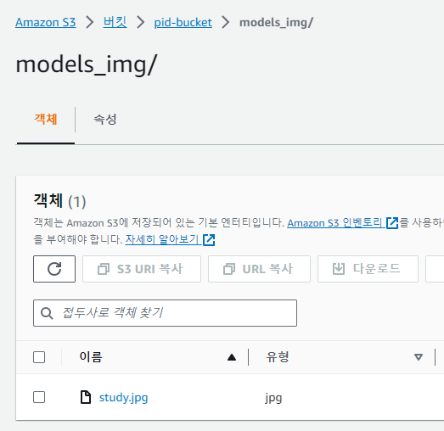The image size is (444, 431).
Task: Sort by 이름 using the ascending arrow
Action: (232, 357)
